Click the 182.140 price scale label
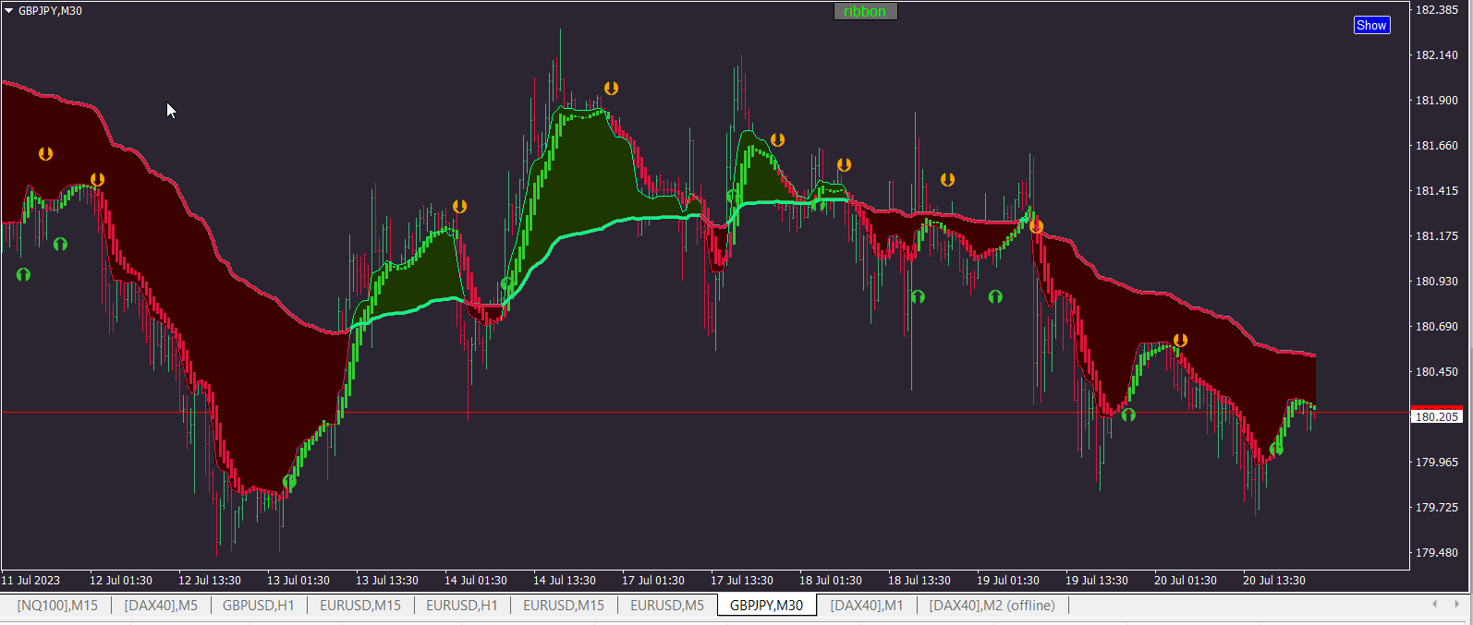The height and width of the screenshot is (625, 1473). click(x=1437, y=55)
